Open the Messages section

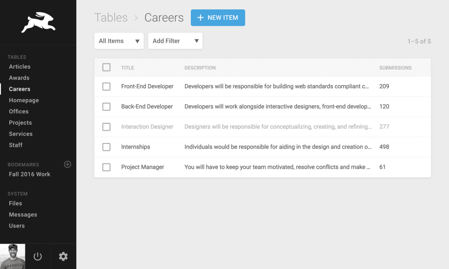click(x=23, y=214)
